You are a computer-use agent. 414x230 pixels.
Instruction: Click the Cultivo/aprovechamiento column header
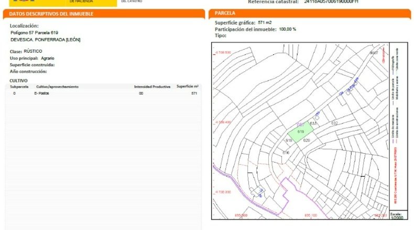pyautogui.click(x=57, y=87)
